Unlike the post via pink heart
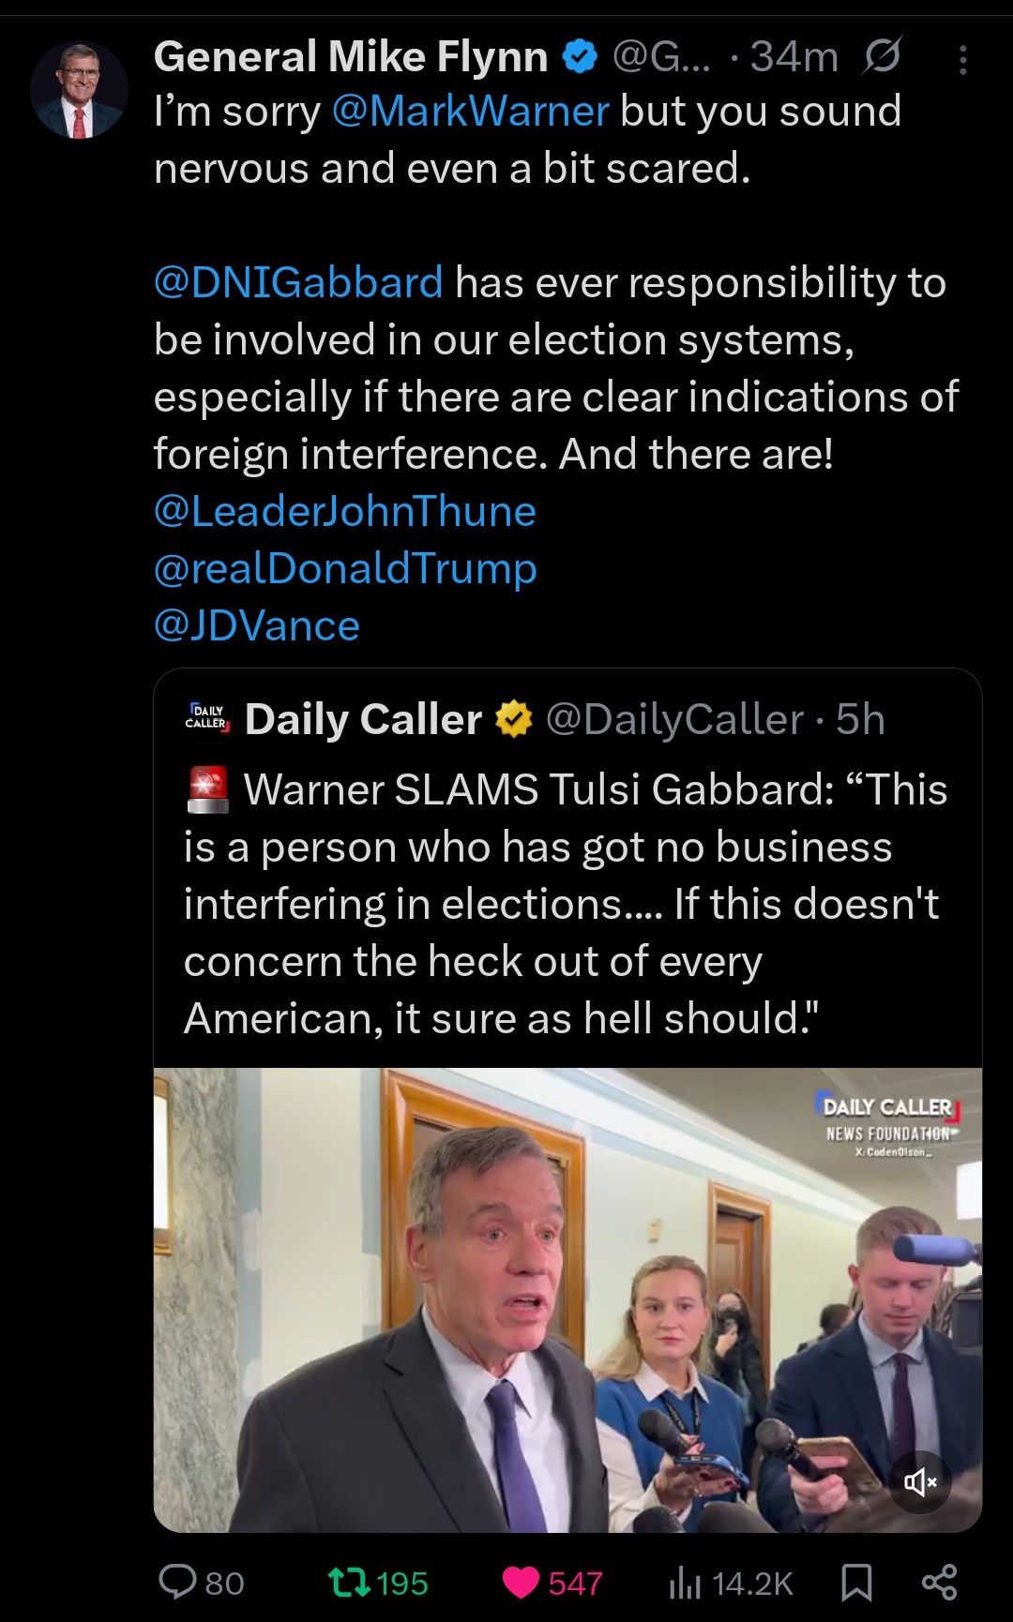The height and width of the screenshot is (1622, 1013). click(x=522, y=1583)
